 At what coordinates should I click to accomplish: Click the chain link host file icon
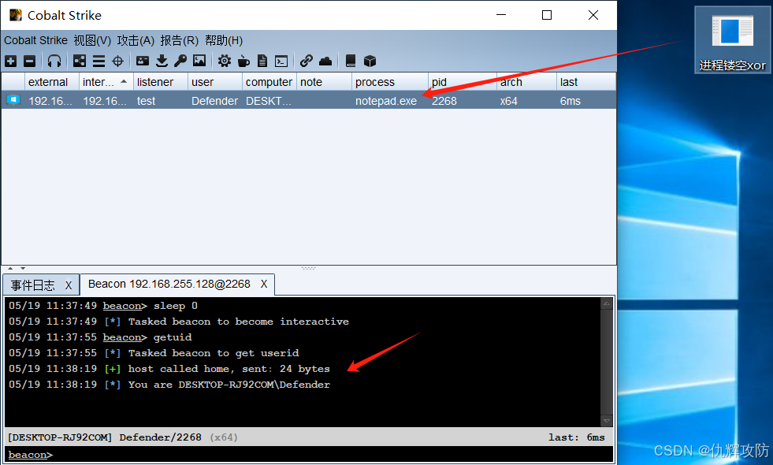[x=307, y=61]
